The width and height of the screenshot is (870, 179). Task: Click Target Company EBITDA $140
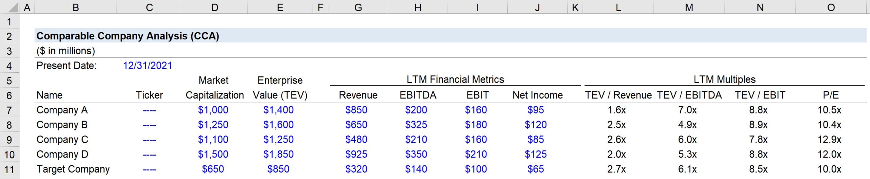tap(416, 169)
